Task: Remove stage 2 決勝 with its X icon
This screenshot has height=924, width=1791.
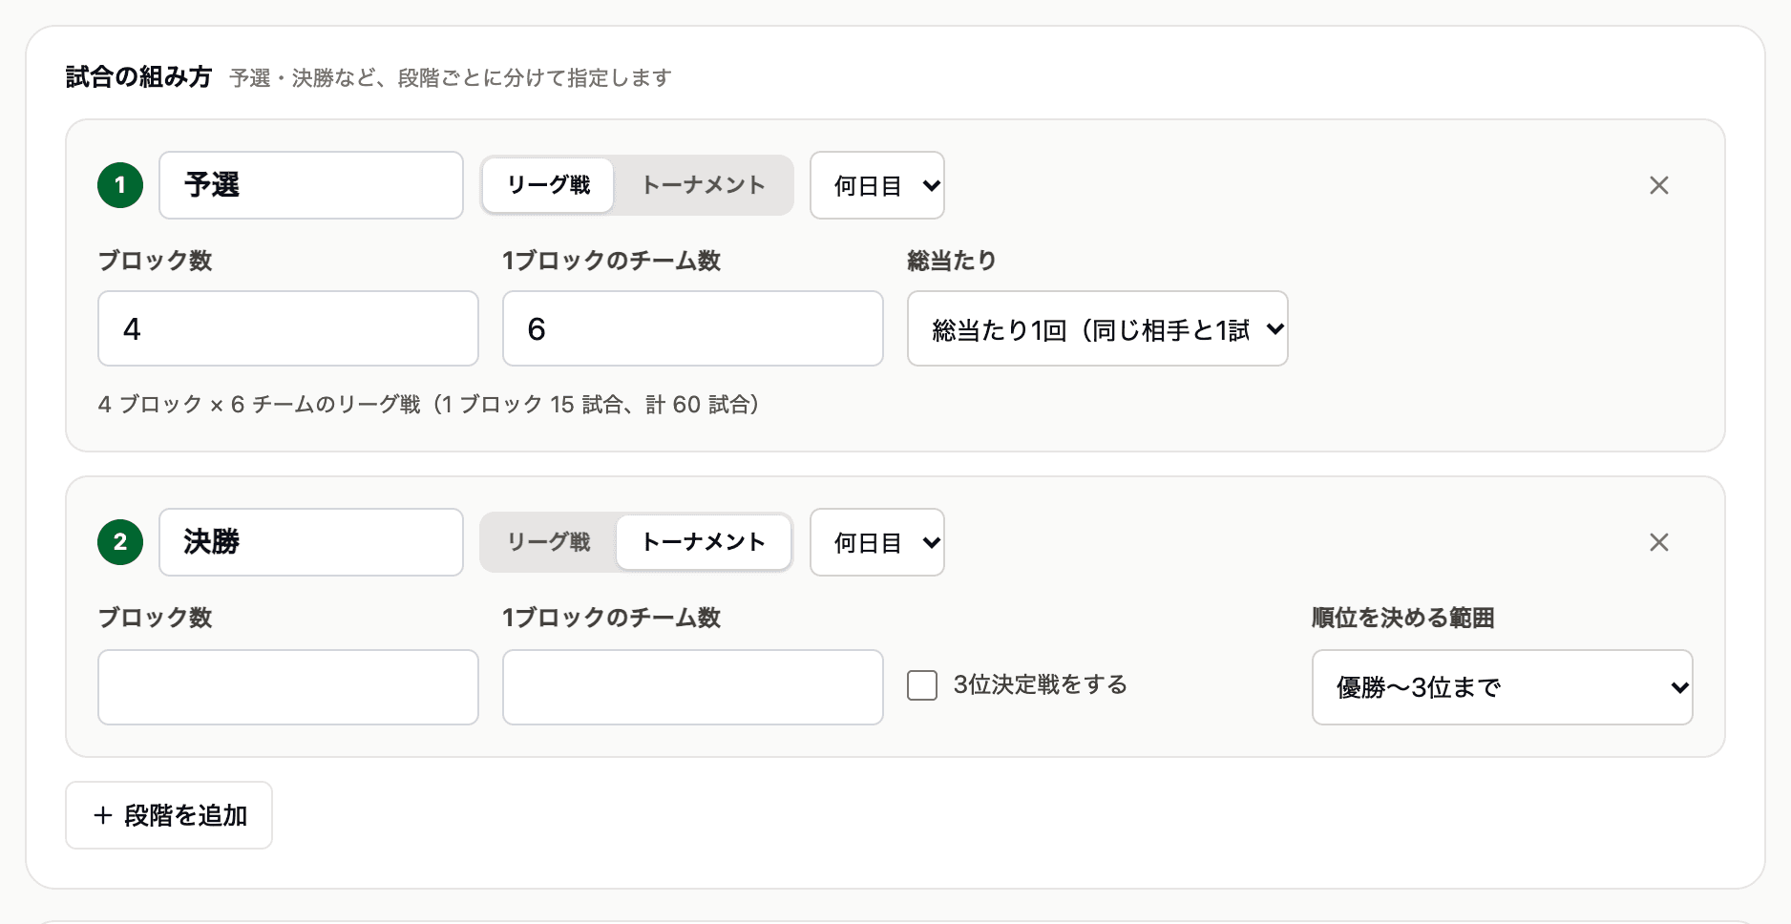Action: click(x=1659, y=542)
